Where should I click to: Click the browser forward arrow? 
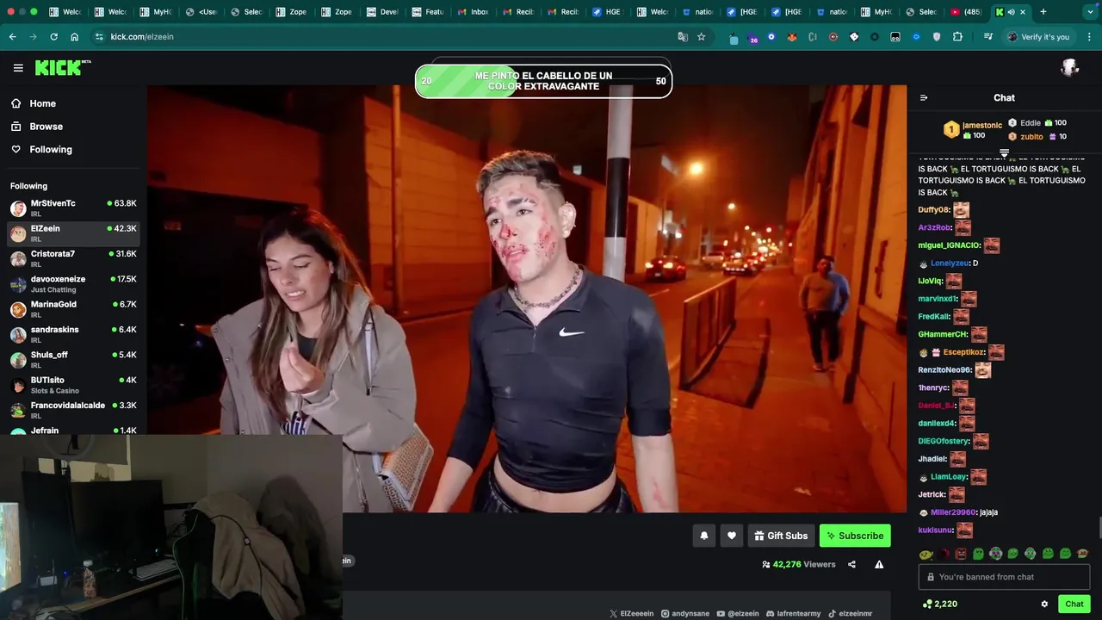pyautogui.click(x=33, y=37)
